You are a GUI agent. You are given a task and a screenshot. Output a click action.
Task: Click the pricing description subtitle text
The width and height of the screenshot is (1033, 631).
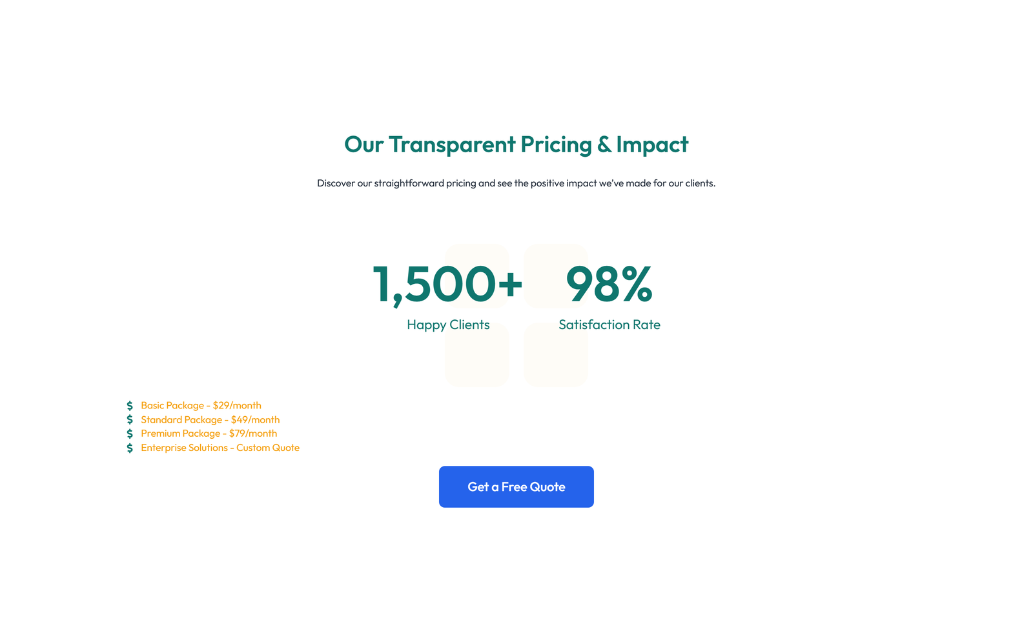516,183
